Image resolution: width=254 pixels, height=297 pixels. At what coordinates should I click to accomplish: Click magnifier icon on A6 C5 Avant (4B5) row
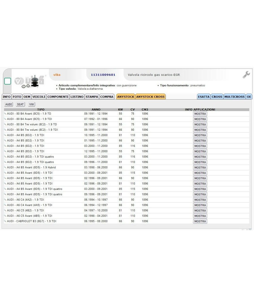pos(5,216)
